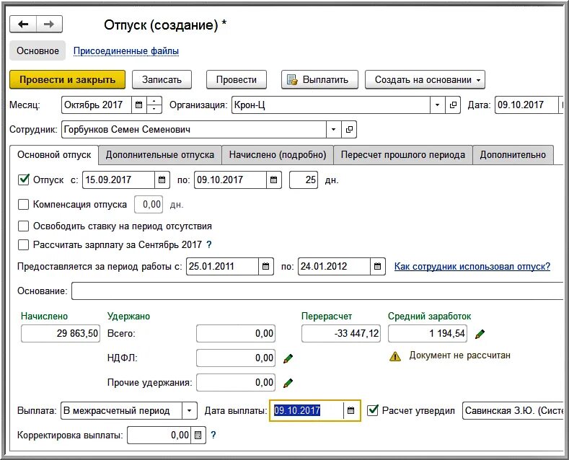Click the Сотрудник name field
This screenshot has width=569, height=460.
click(x=194, y=130)
